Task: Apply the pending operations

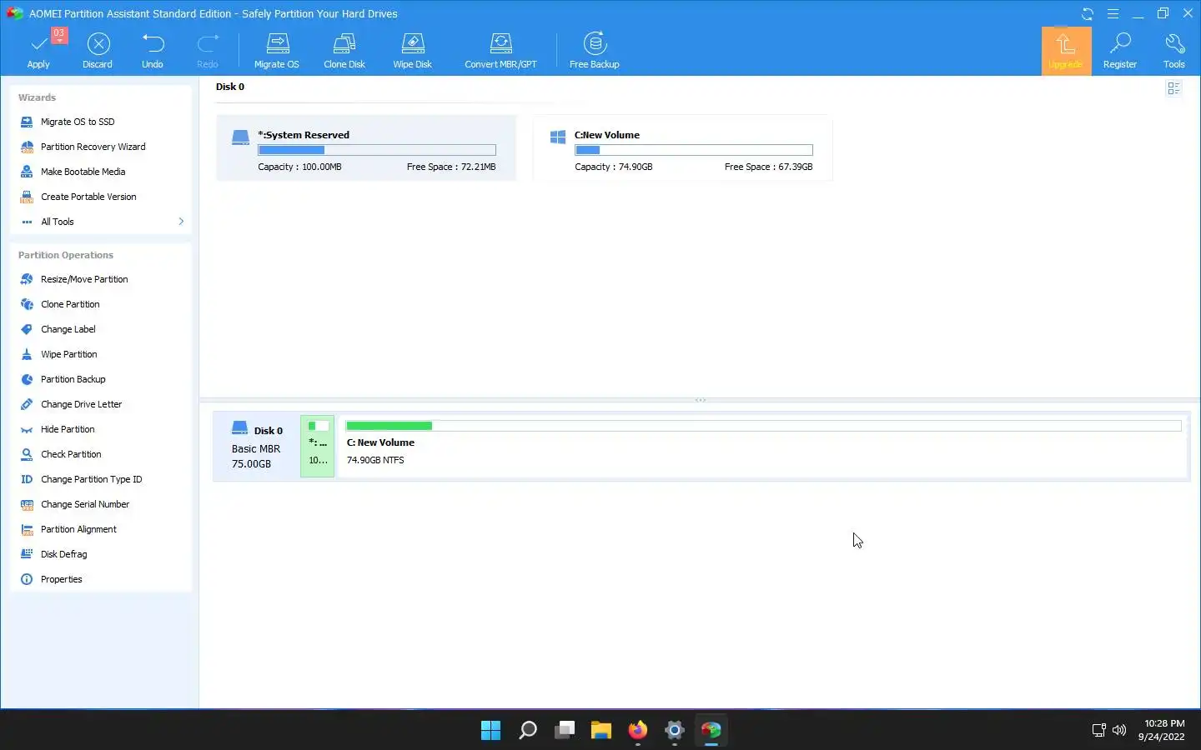Action: coord(38,51)
